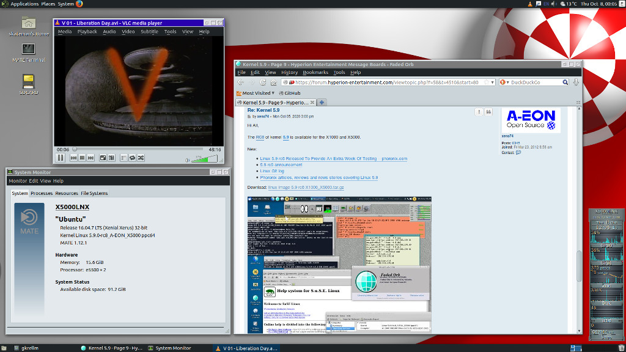The width and height of the screenshot is (626, 352).
Task: Open the browser downloads arrow
Action: tap(576, 82)
